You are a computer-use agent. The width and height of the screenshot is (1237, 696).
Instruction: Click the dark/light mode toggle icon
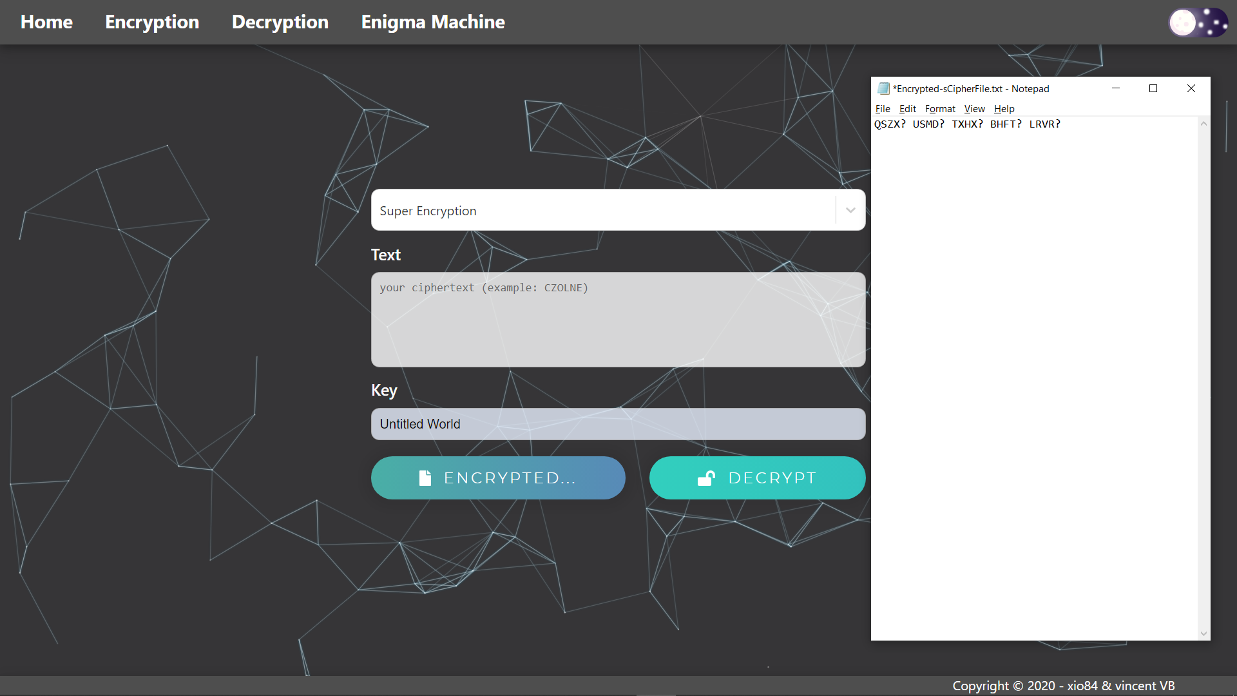[x=1199, y=22]
